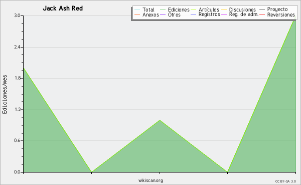The width and height of the screenshot is (301, 185).
Task: Click the Ediciones/mes axis label
Action: click(5, 94)
